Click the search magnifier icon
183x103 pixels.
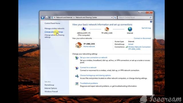coord(151,17)
